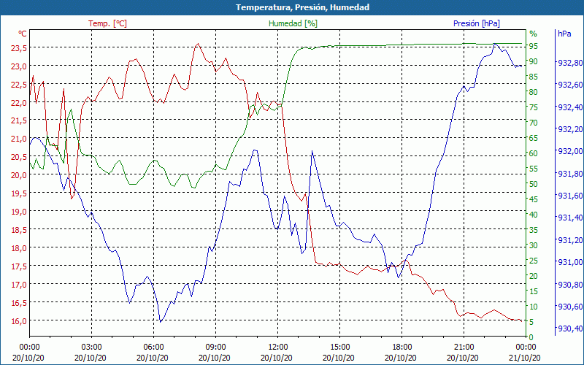
Task: Click the 932,60 pressure axis value
Action: [570, 85]
